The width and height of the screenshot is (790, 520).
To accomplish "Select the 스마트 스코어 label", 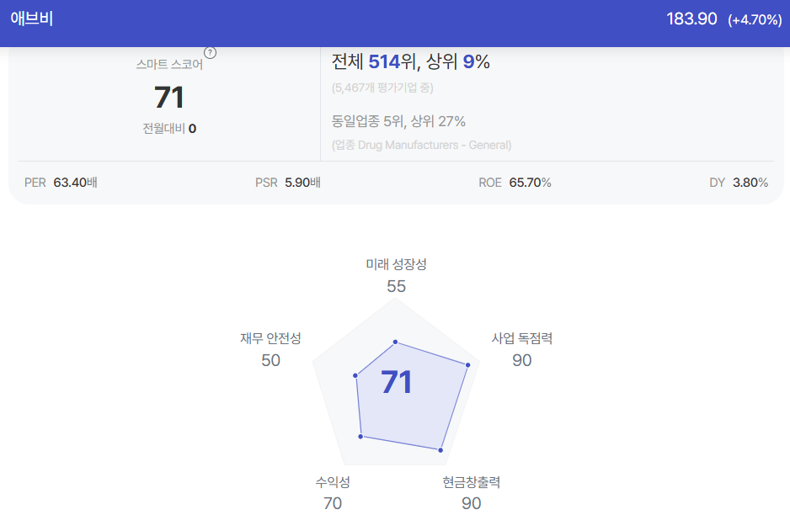I will tap(169, 65).
